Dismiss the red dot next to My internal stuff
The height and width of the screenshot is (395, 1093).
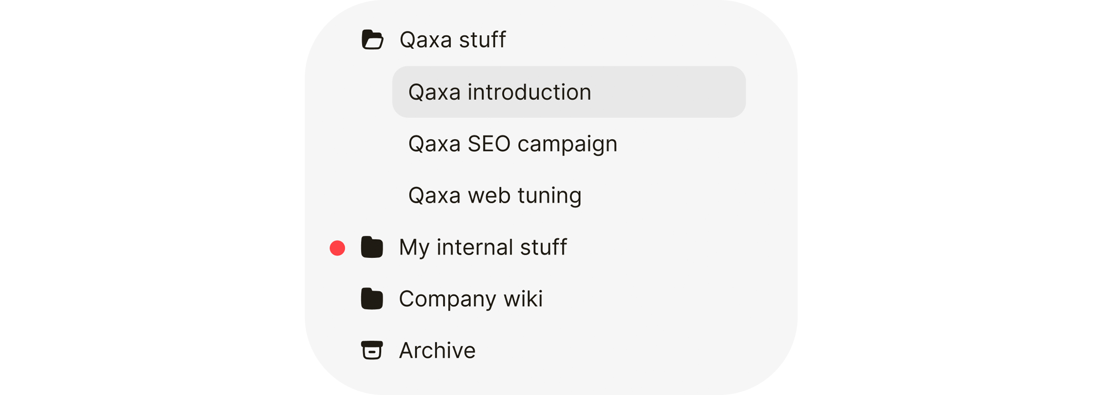pos(337,248)
